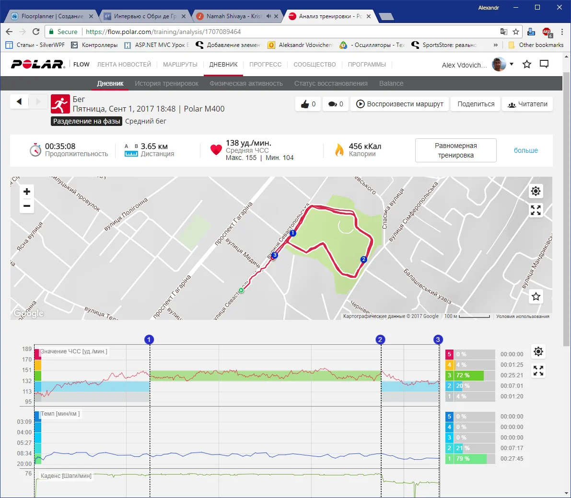Go to previous training with the left arrow
The width and height of the screenshot is (571, 498).
click(19, 102)
